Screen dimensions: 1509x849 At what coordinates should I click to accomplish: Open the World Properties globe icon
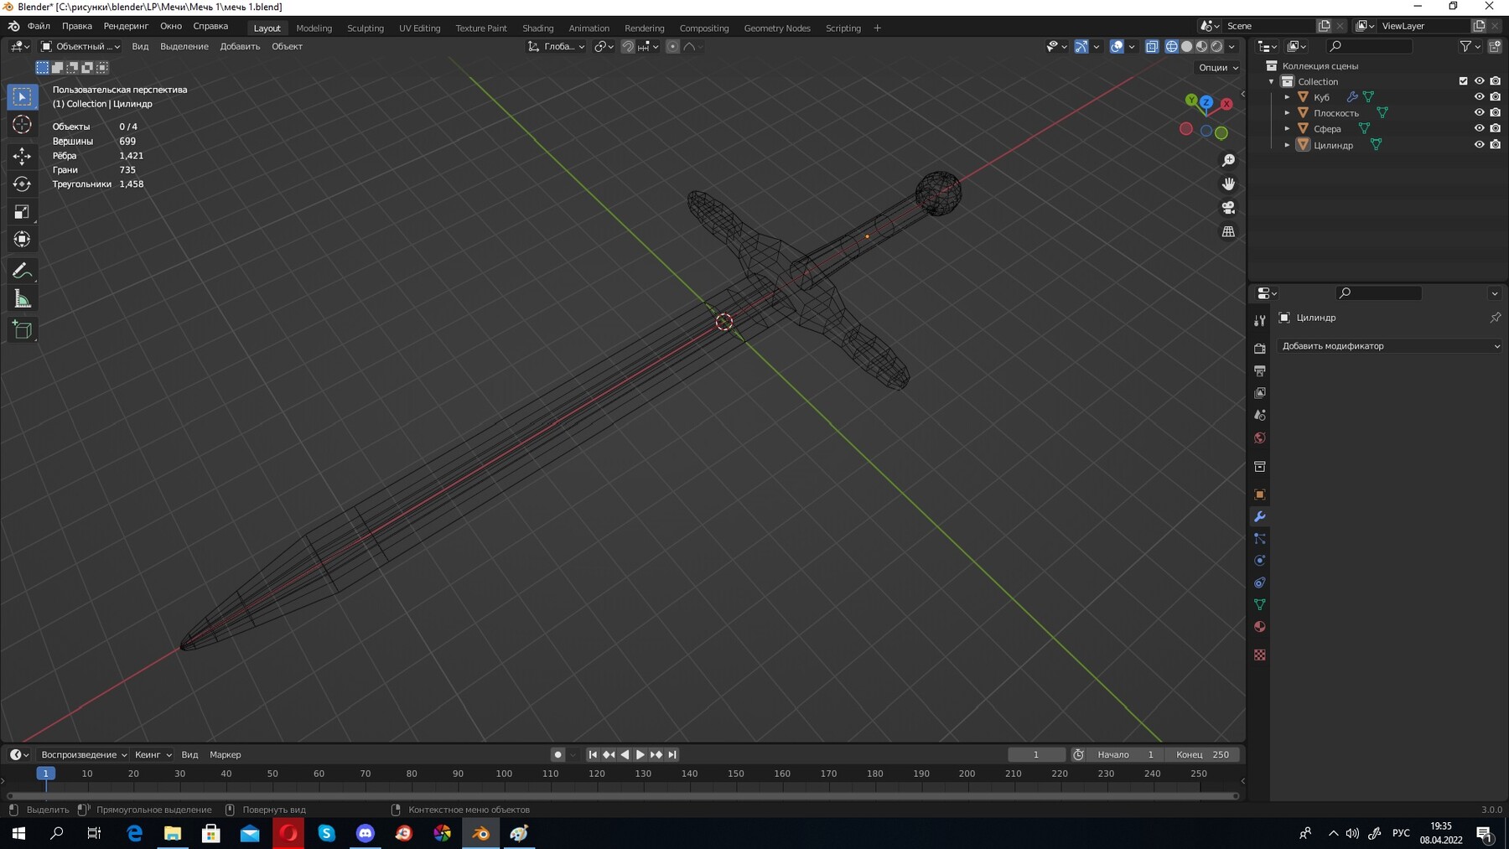[1260, 437]
